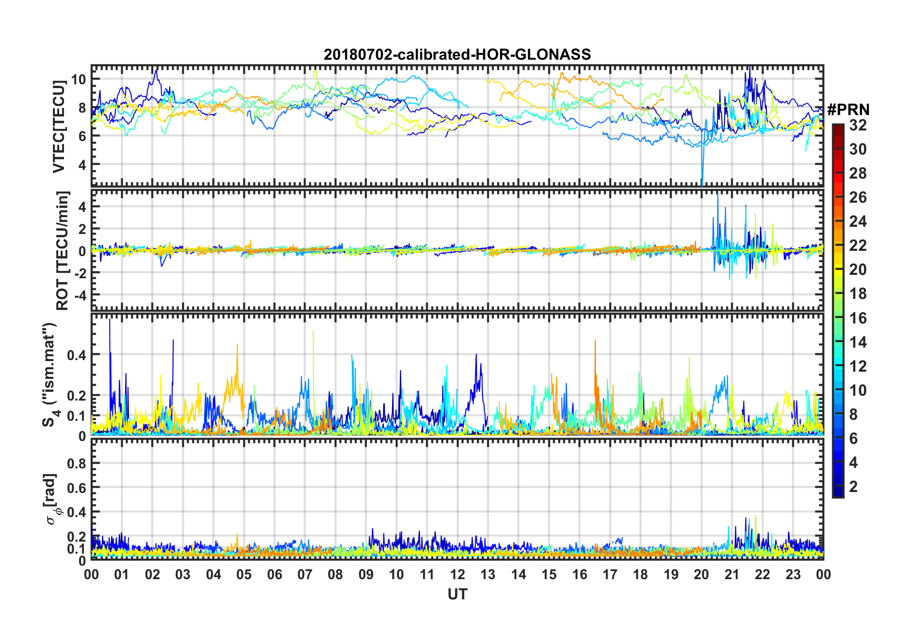Select the UT x-axis label
Screen dimensions: 915x622
[x=457, y=595]
